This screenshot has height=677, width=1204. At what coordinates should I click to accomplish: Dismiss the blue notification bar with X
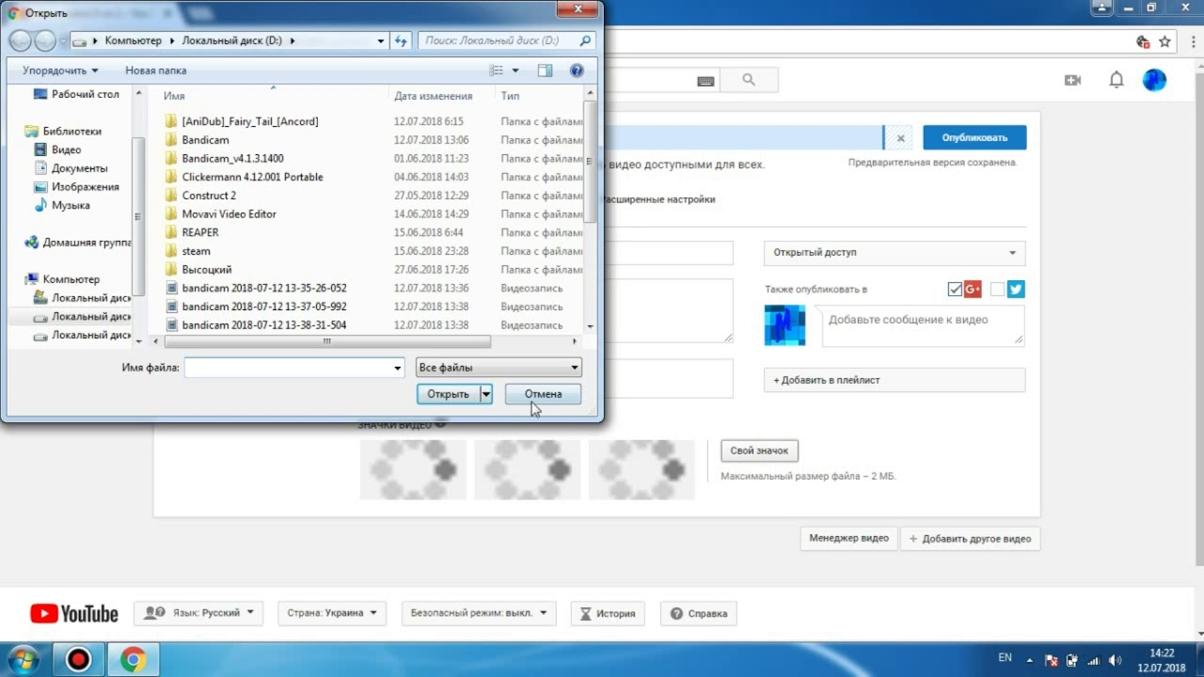pos(900,137)
